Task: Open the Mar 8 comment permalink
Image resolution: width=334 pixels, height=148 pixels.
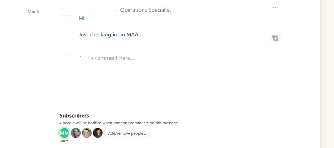Action: click(33, 11)
